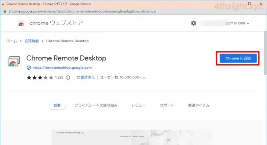267x145 pixels.
Task: Click the page vertical scrollbar
Action: click(x=265, y=53)
